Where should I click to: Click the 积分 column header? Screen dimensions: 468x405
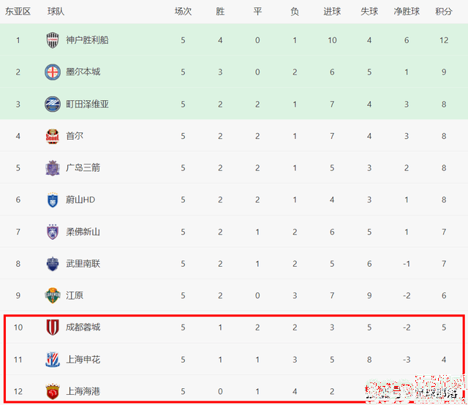tap(444, 12)
